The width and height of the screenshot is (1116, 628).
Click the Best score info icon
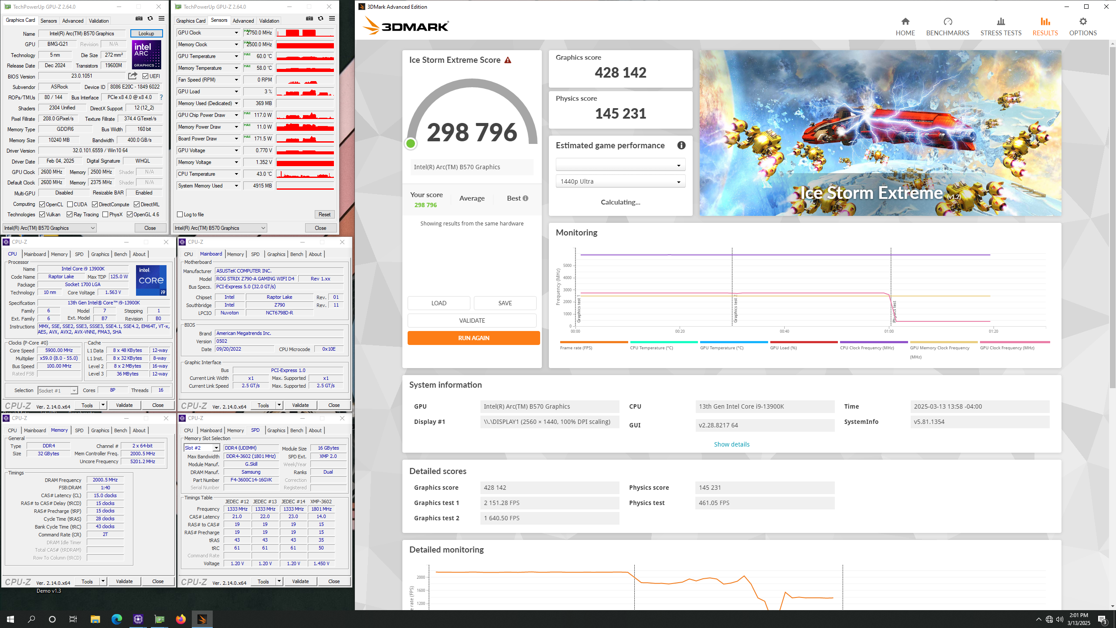pyautogui.click(x=525, y=198)
